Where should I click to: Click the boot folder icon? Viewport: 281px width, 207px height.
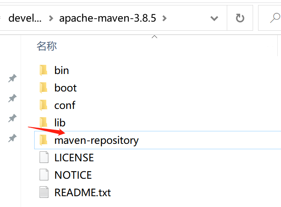[x=43, y=88]
